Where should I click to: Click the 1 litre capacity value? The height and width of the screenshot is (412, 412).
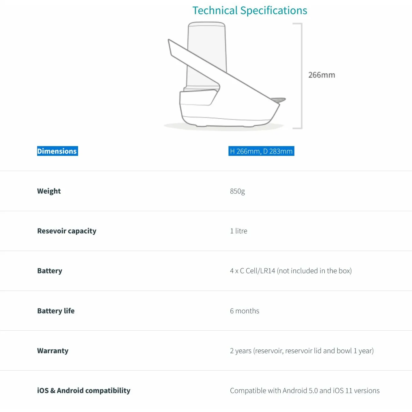[x=238, y=231]
